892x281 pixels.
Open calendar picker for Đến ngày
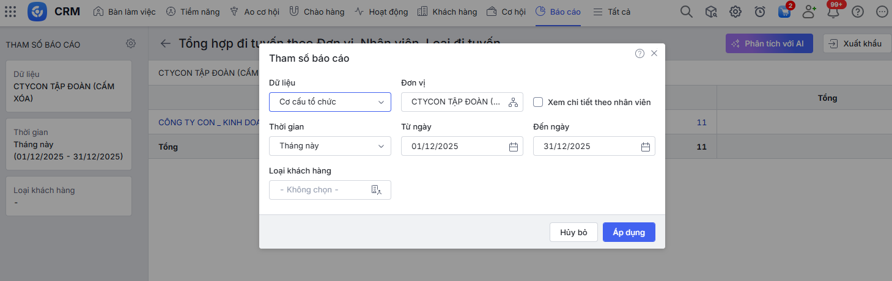pyautogui.click(x=646, y=147)
